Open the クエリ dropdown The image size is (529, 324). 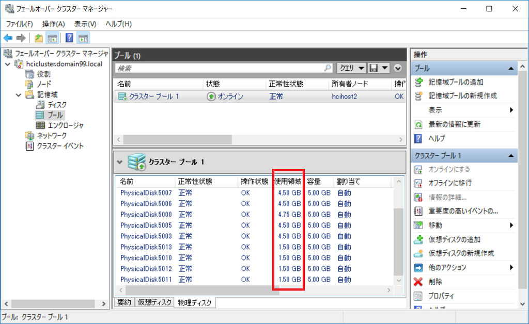(351, 68)
